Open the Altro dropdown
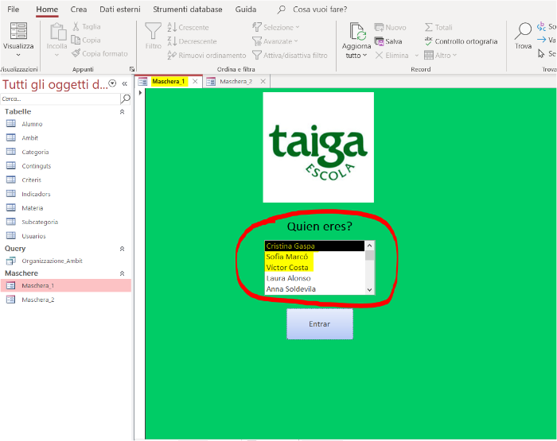The height and width of the screenshot is (441, 557). click(441, 56)
